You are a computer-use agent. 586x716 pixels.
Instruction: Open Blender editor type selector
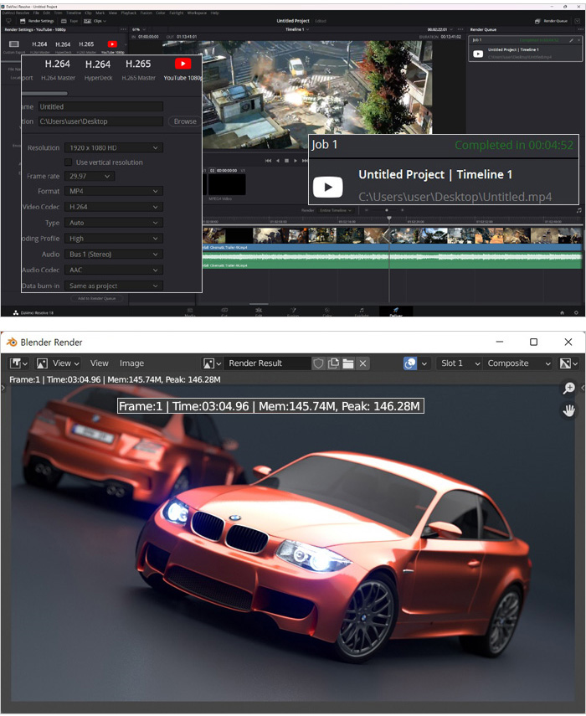pos(18,363)
